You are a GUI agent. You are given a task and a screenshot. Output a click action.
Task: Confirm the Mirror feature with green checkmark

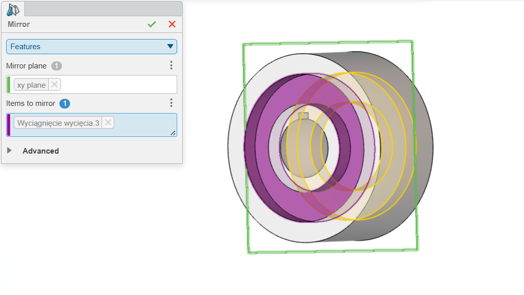tap(152, 24)
